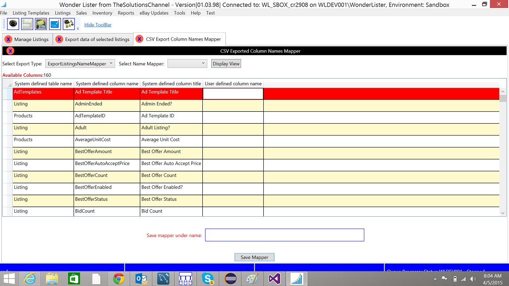Click the Action Center flag tray icon
The height and width of the screenshot is (286, 509).
click(445, 278)
